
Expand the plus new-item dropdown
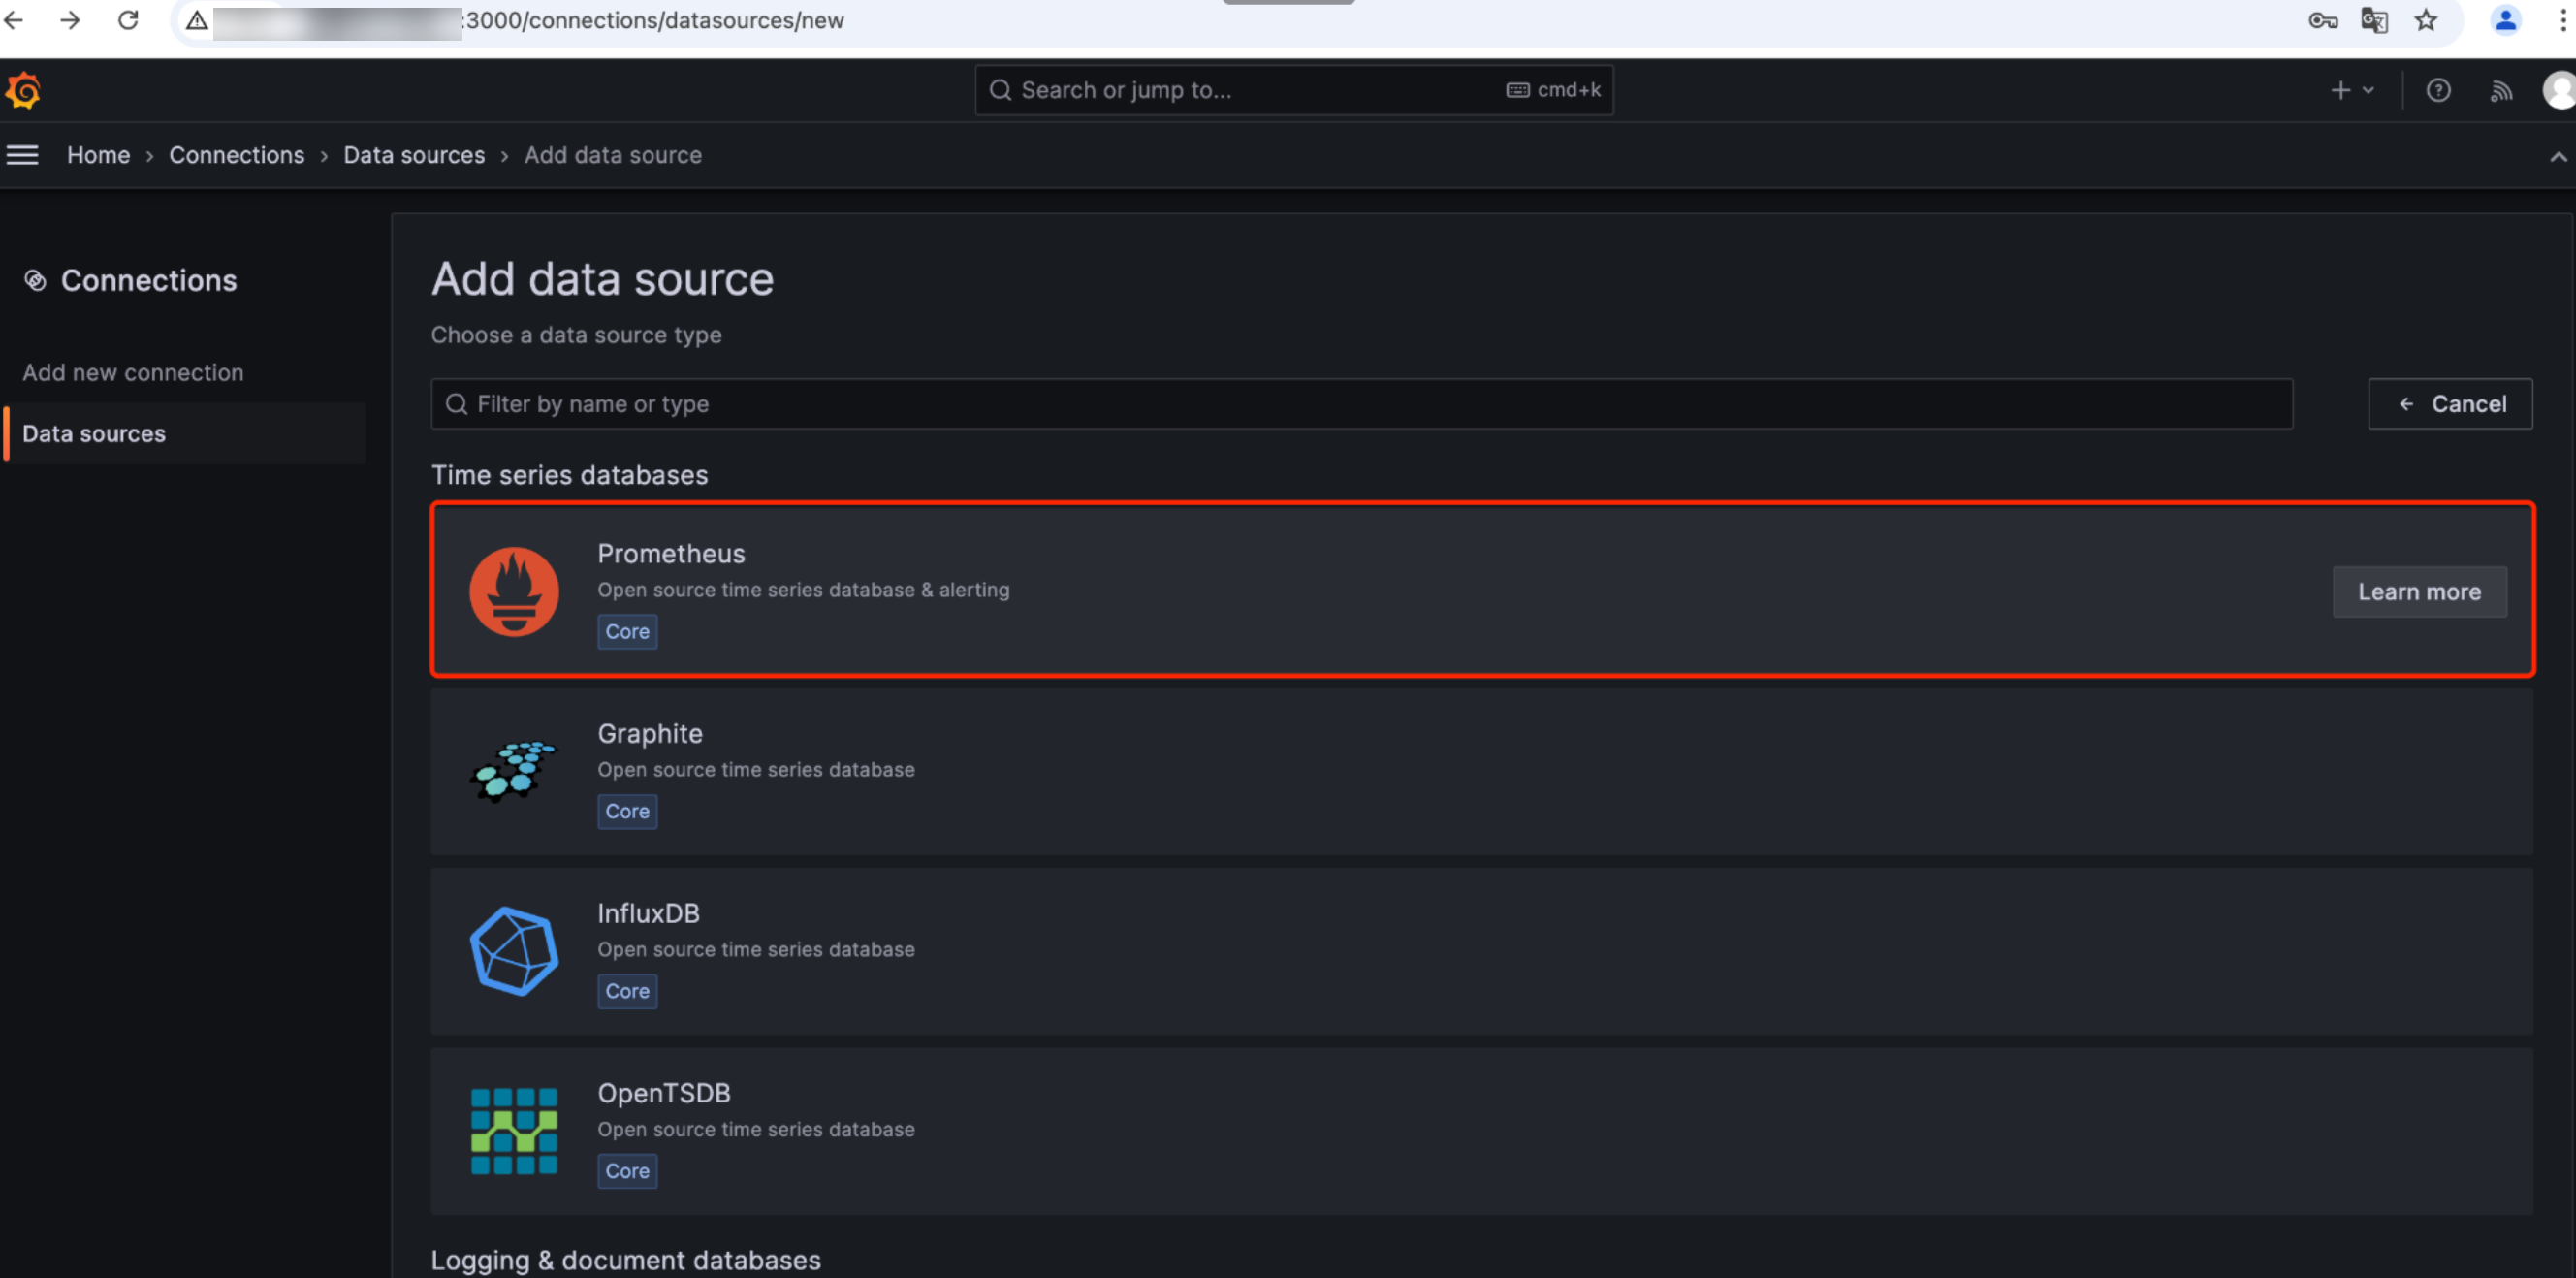2351,91
